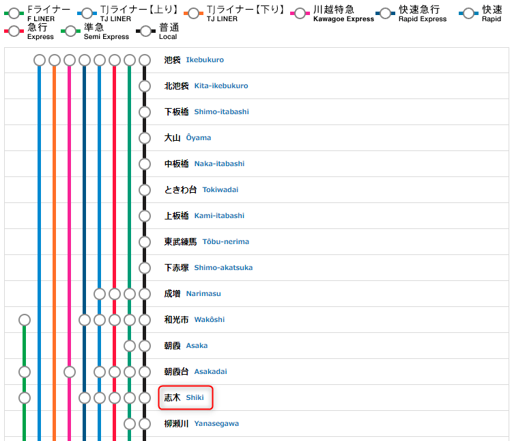Open the Shiki station link
Screen dimensions: 512x441
point(195,397)
